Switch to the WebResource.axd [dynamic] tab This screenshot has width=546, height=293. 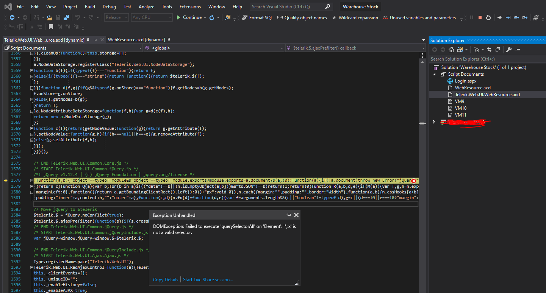coord(136,40)
